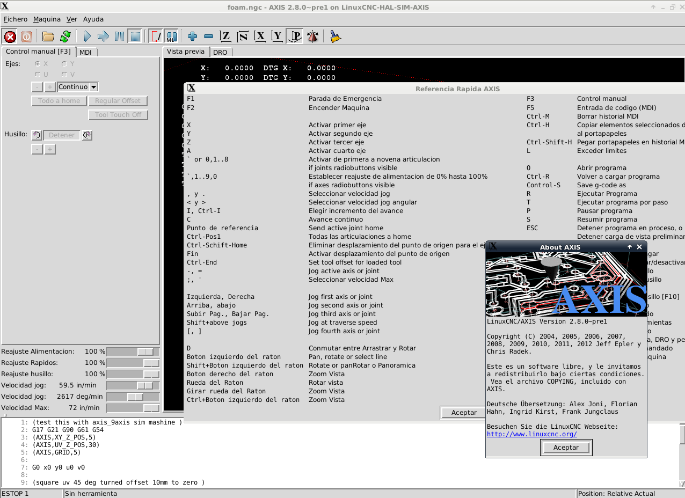Image resolution: width=685 pixels, height=498 pixels.
Task: Click Detener to stop the spindle
Action: [x=62, y=135]
